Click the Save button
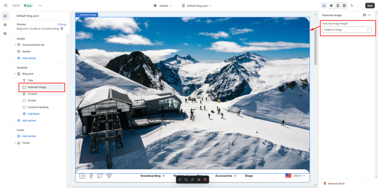This screenshot has height=188, width=378. coord(370,6)
